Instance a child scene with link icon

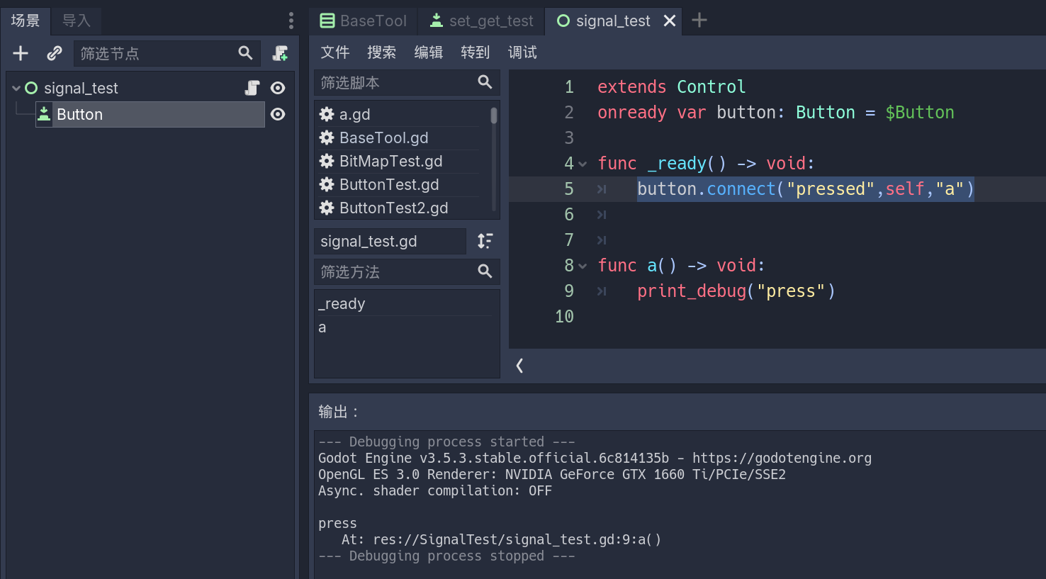pyautogui.click(x=55, y=53)
